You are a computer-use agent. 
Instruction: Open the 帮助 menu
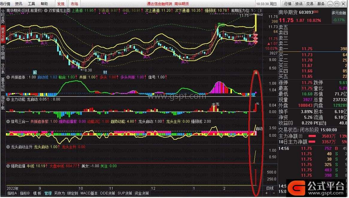(44, 4)
